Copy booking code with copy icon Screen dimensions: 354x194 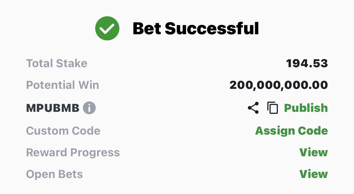[x=273, y=108]
